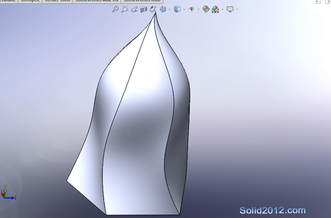Click the Display Style box icon
The image size is (331, 218).
pyautogui.click(x=177, y=9)
